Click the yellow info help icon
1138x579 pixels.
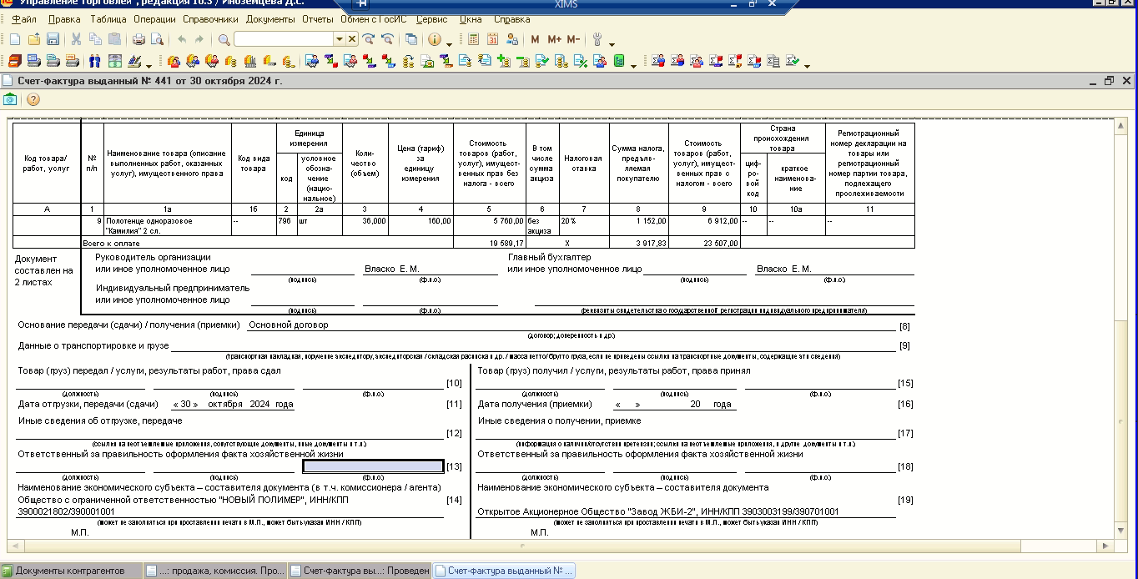point(435,39)
